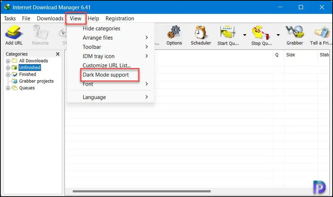Click the Size column header

[301, 55]
